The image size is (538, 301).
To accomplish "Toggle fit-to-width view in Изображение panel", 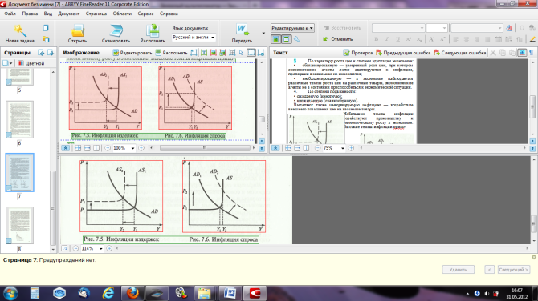I will [x=88, y=148].
